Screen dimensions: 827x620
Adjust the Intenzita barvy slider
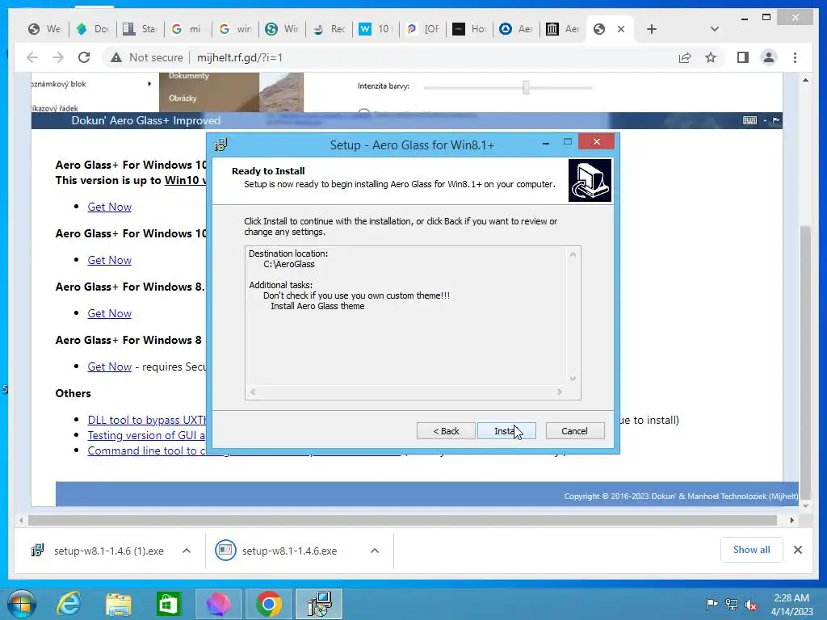tap(526, 87)
